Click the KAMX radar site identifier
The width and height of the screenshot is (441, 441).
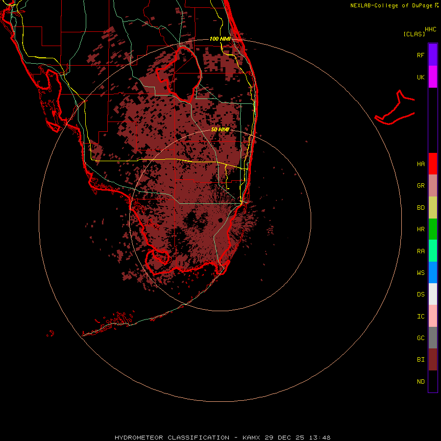[x=251, y=438]
